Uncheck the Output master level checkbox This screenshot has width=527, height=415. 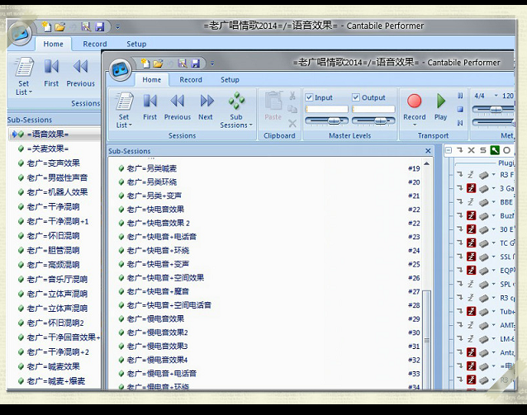(356, 97)
